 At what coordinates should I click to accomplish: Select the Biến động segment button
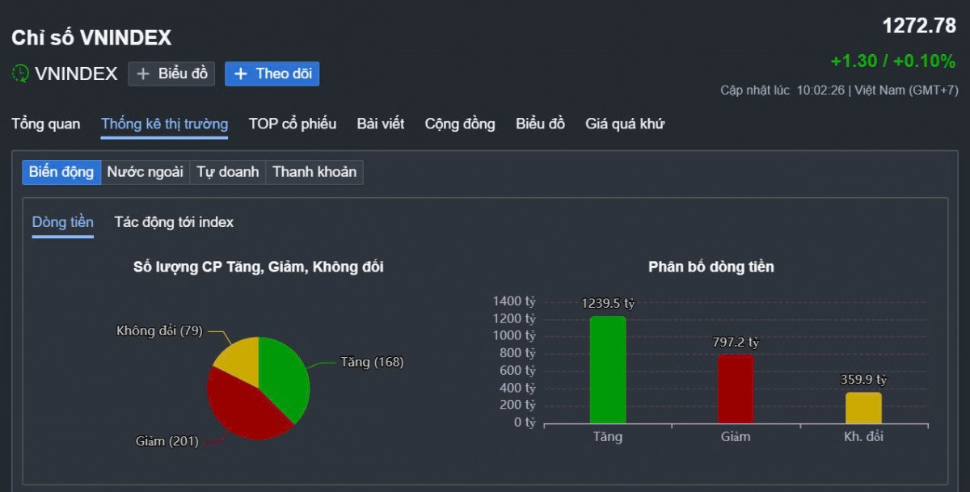61,172
